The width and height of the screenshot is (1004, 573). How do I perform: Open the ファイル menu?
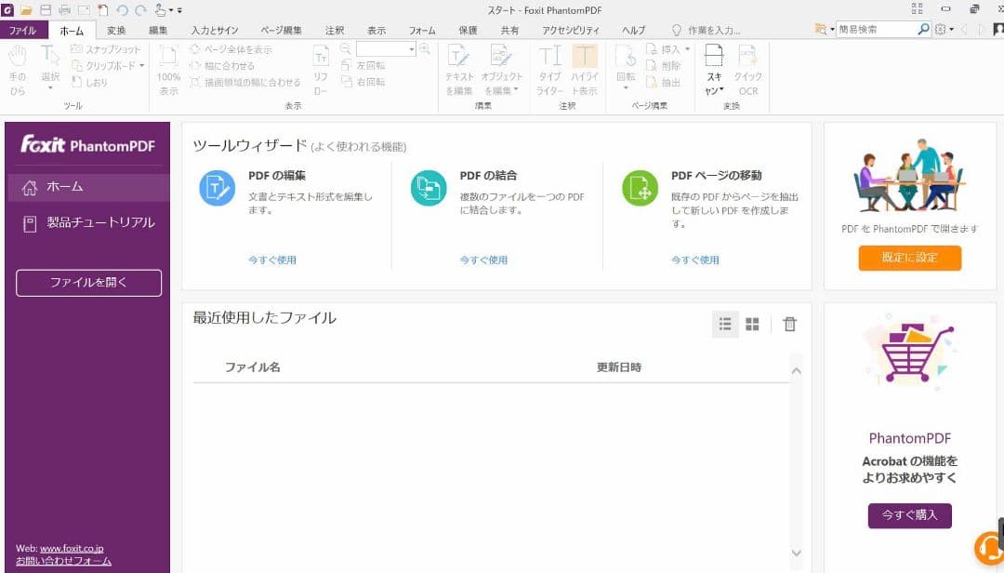tap(24, 30)
